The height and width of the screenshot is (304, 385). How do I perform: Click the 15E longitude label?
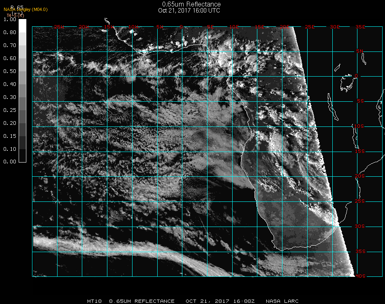click(x=259, y=27)
